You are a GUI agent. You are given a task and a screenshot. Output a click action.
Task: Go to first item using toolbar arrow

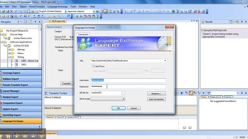coord(77,16)
